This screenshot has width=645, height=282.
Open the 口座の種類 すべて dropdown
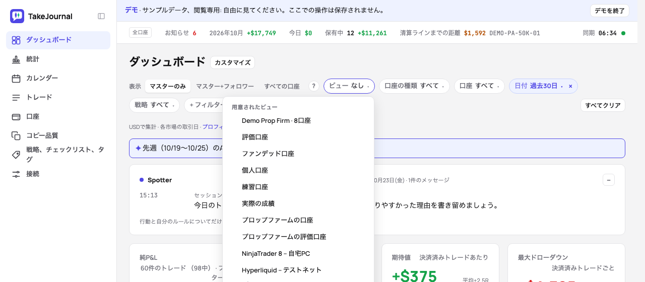[414, 86]
